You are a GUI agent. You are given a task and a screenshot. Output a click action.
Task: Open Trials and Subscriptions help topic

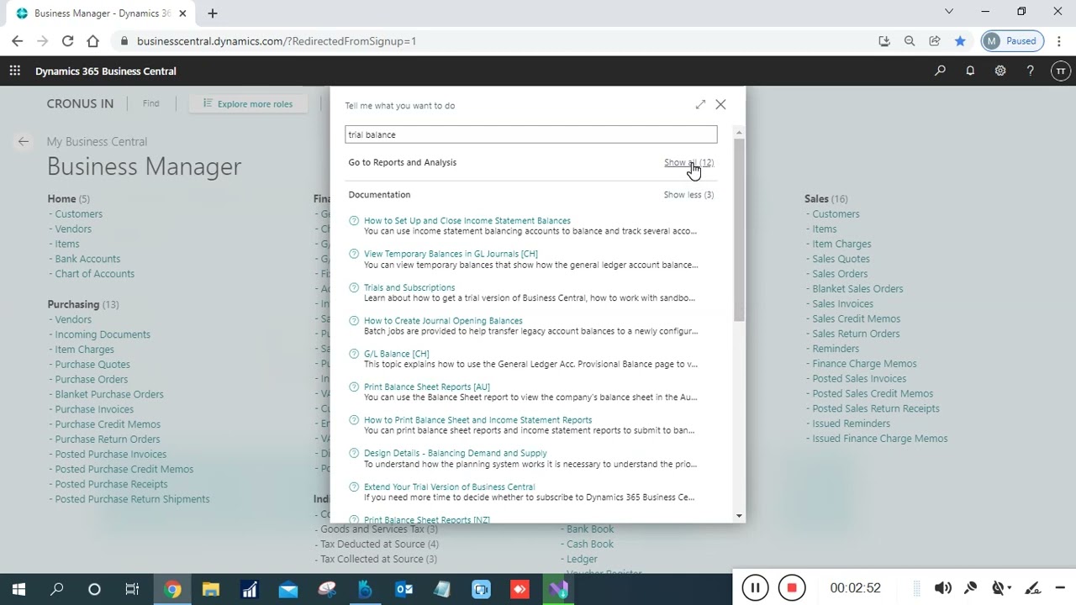pos(409,287)
